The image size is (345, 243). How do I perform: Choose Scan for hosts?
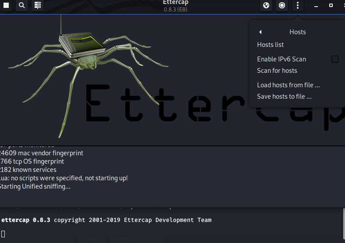[x=277, y=71]
